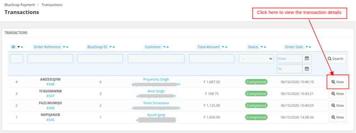Viewport: 356px width, 133px height.
Task: Select amount ₹ 1,650.00 cell
Action: tap(212, 117)
